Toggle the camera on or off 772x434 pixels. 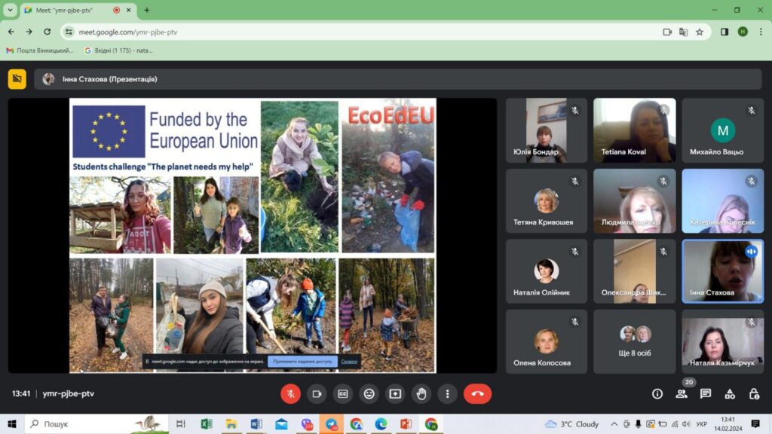(317, 393)
